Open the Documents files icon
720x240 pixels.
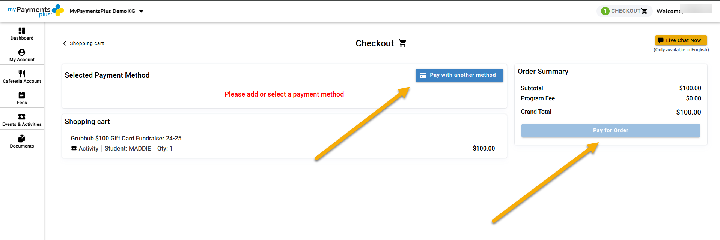[22, 139]
